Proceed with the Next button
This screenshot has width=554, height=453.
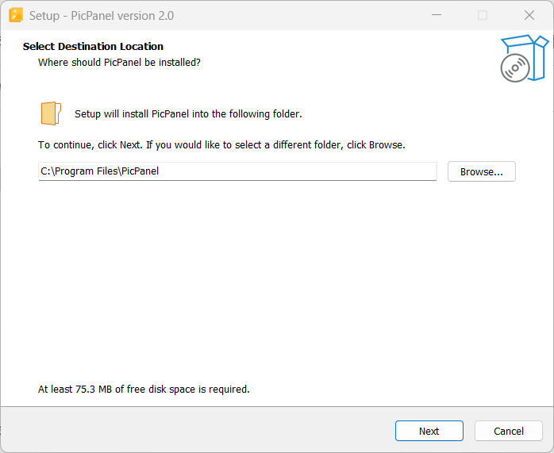[x=429, y=431]
